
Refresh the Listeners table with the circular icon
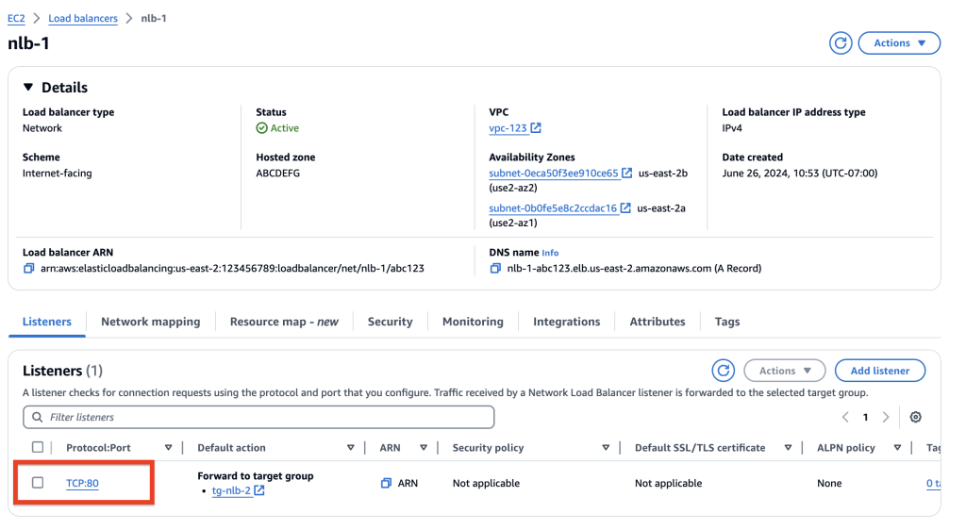point(724,371)
